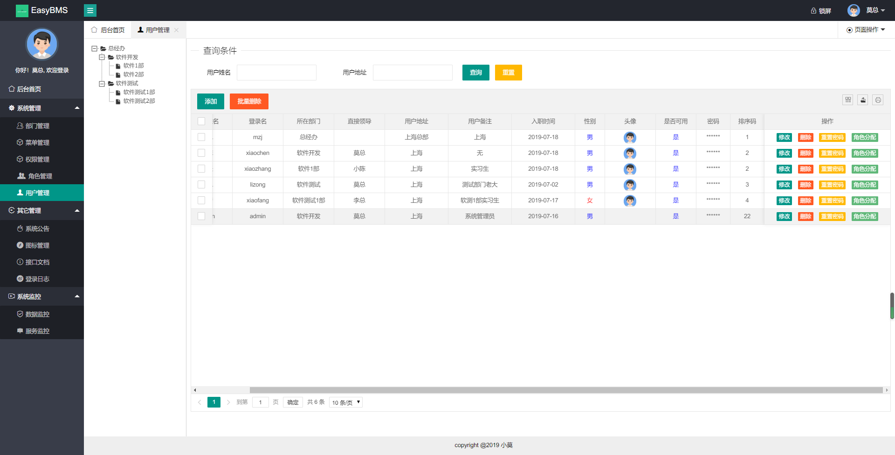895x455 pixels.
Task: Click the 用户地址 input field
Action: pyautogui.click(x=413, y=73)
